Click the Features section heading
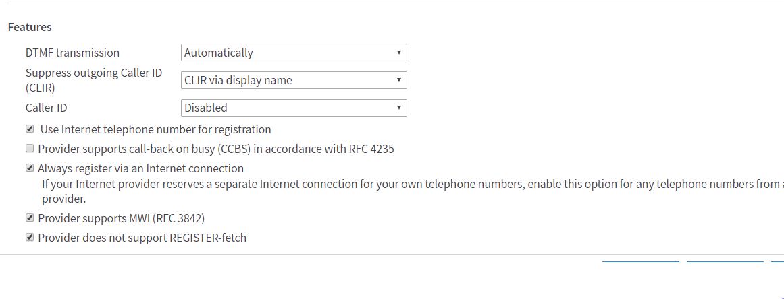The width and height of the screenshot is (784, 299). click(30, 28)
